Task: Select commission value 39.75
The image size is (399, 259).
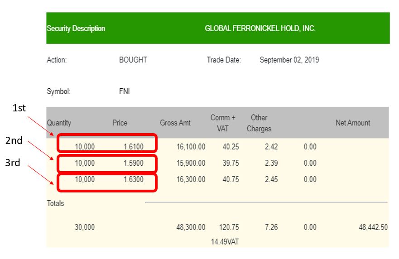Action: (x=231, y=163)
